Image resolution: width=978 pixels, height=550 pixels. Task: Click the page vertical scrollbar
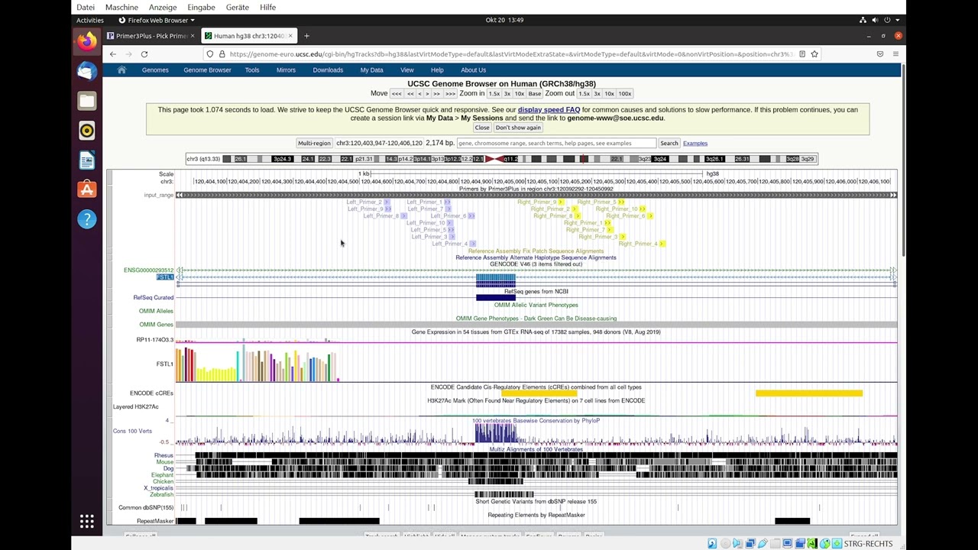(903, 160)
